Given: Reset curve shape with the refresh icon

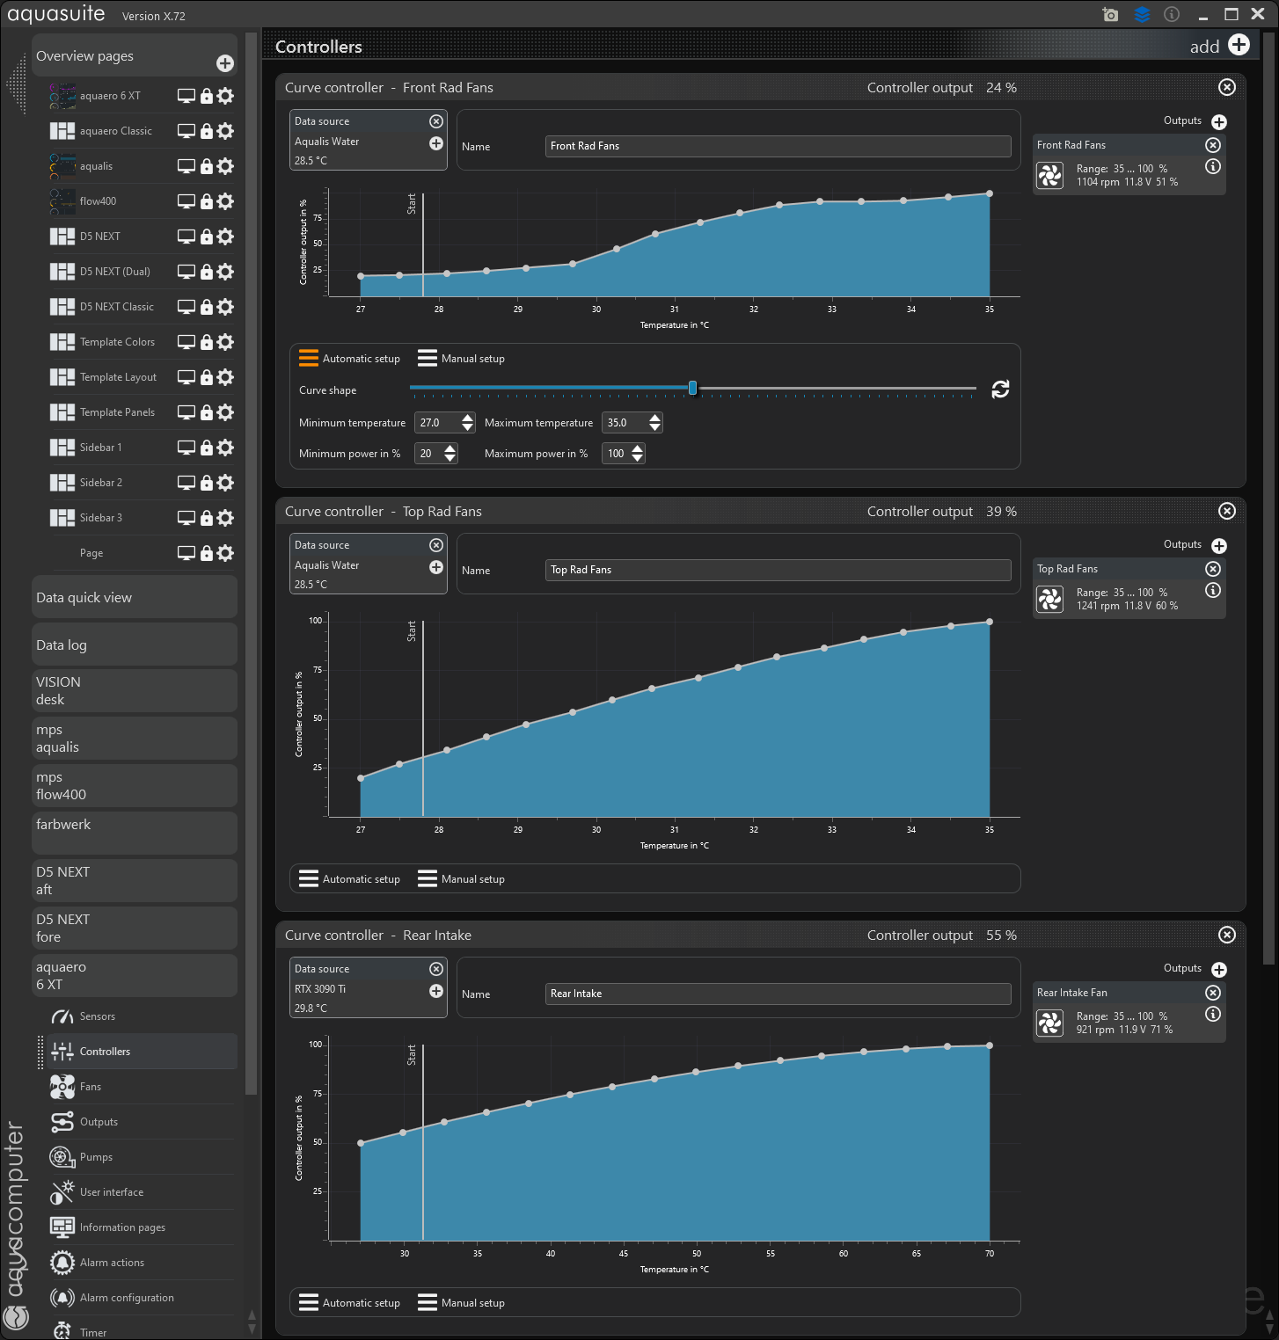Looking at the screenshot, I should [1000, 390].
